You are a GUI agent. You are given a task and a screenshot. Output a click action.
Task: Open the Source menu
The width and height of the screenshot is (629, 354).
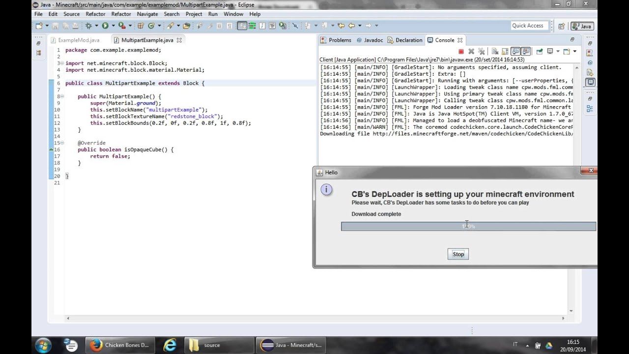(71, 14)
